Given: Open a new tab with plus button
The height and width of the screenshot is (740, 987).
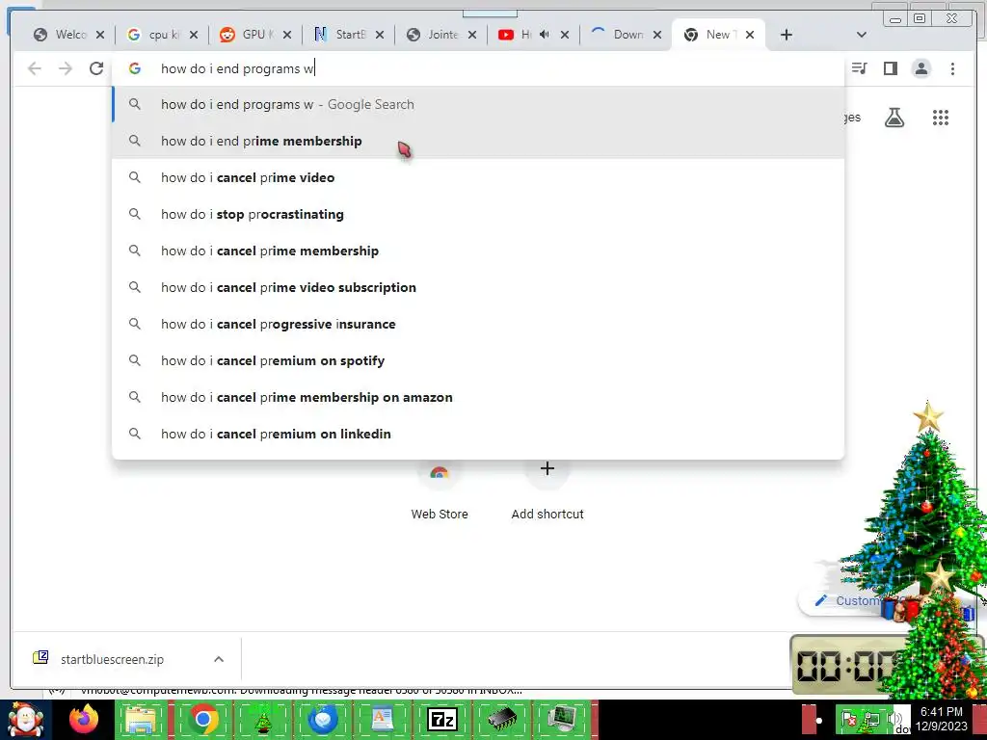Looking at the screenshot, I should (787, 35).
